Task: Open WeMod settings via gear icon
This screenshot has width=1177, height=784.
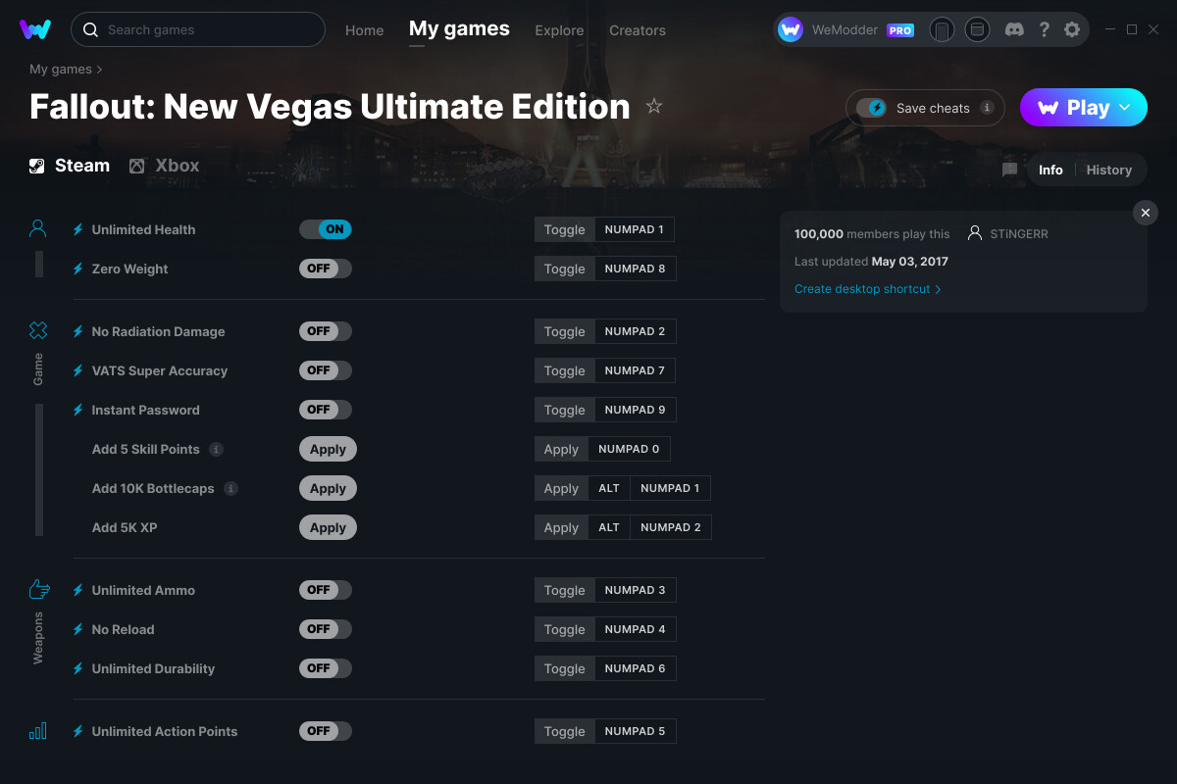Action: (x=1072, y=29)
